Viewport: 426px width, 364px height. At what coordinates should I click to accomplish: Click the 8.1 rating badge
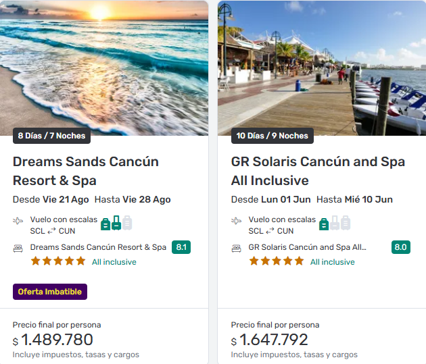181,247
